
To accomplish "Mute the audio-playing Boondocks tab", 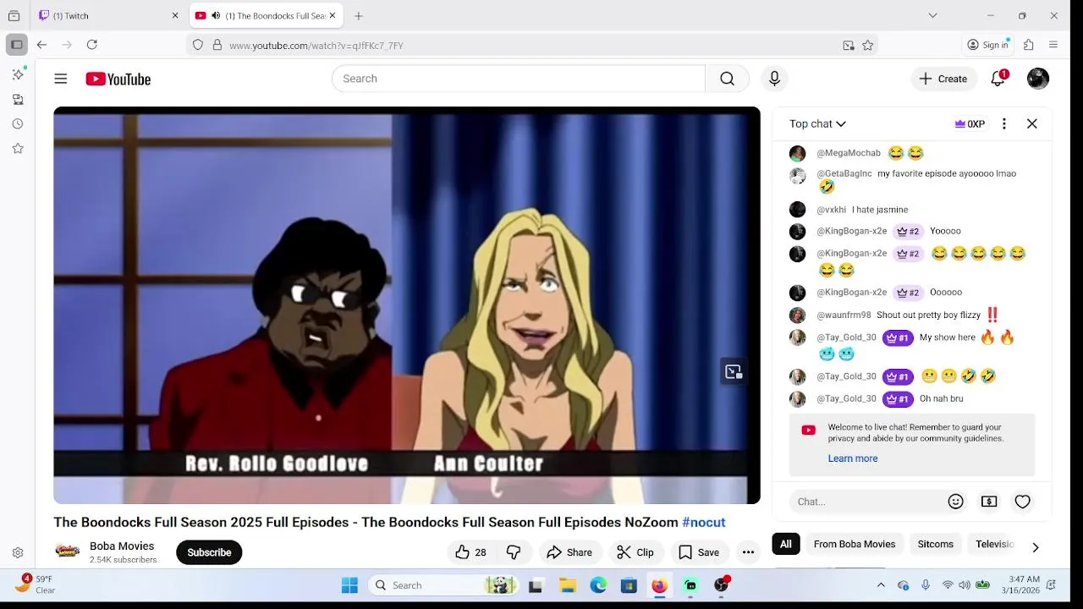I will point(216,16).
